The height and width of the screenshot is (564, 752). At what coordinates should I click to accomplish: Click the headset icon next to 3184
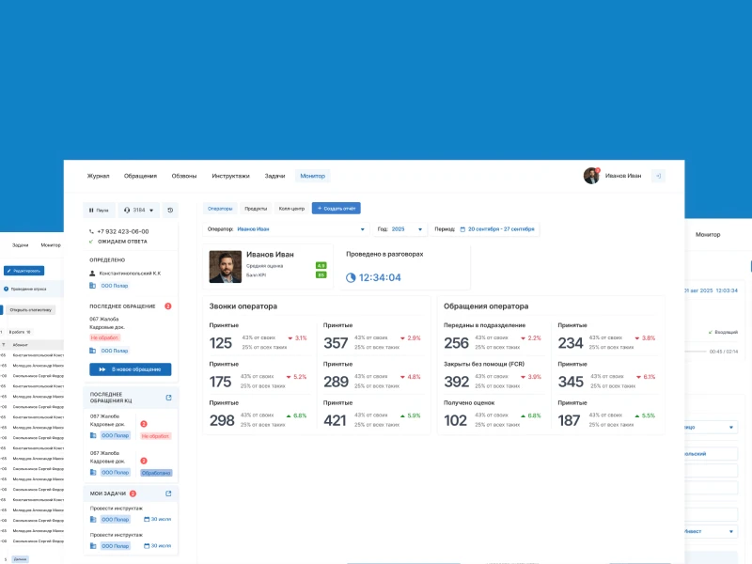tap(127, 210)
